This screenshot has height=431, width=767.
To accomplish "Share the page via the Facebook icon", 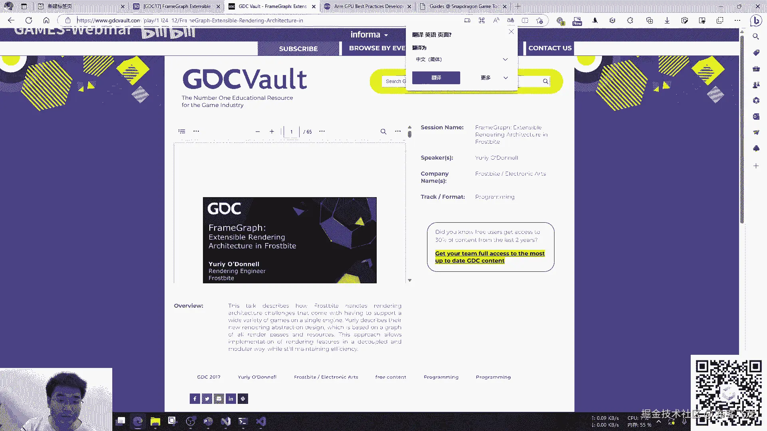I will [x=195, y=398].
